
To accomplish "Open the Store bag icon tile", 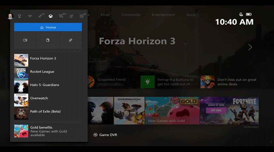I will pyautogui.click(x=48, y=40).
